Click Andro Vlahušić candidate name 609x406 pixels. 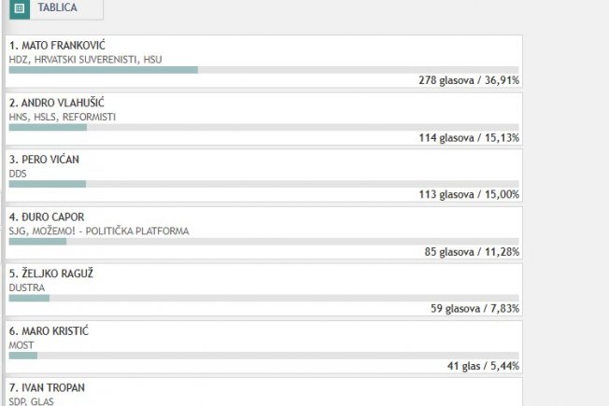(57, 103)
